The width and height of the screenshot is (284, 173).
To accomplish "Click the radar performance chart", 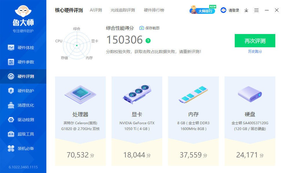I will click(77, 46).
